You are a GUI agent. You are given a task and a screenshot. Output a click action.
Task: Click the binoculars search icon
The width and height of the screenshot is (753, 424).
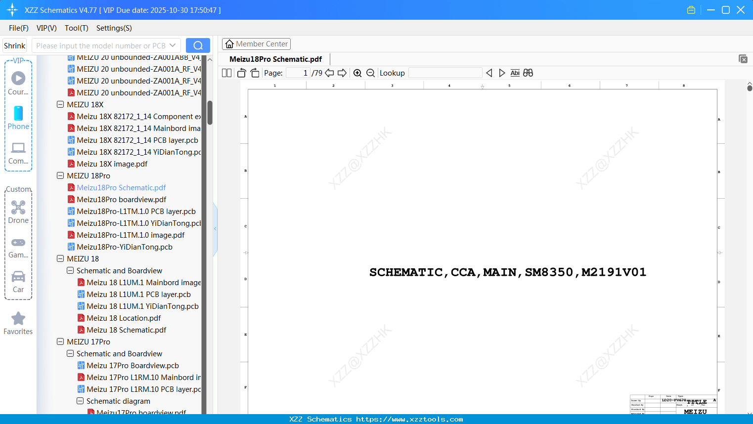528,73
